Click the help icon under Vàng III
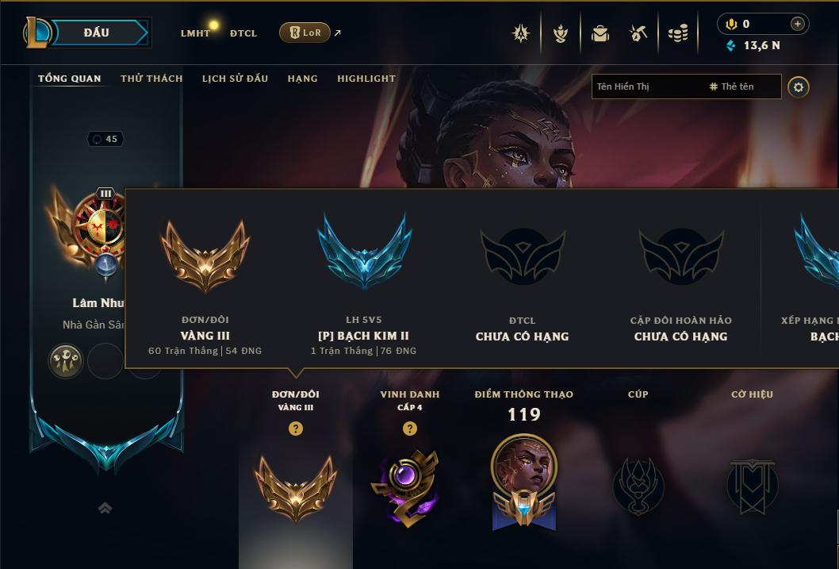The height and width of the screenshot is (569, 839). pyautogui.click(x=295, y=429)
